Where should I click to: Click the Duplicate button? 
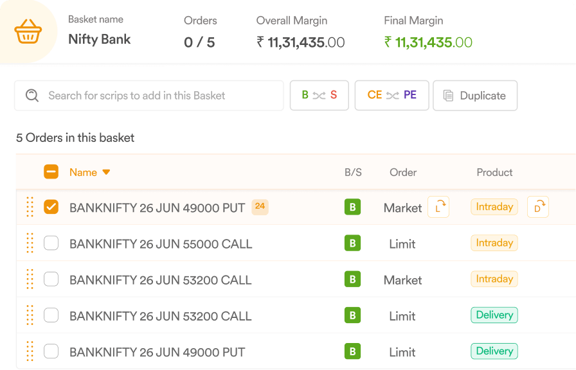pos(475,96)
